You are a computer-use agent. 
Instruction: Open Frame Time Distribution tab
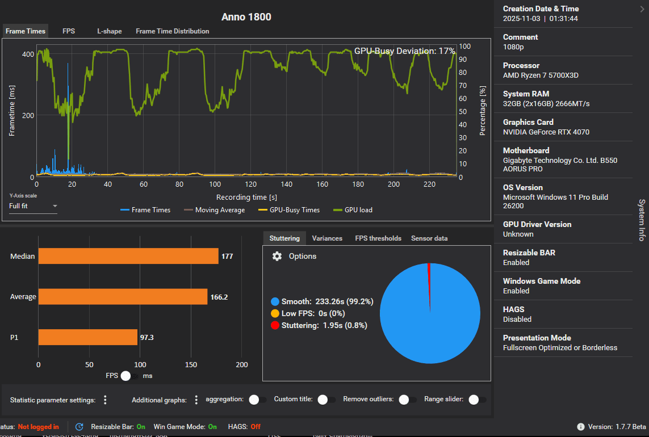click(x=172, y=31)
